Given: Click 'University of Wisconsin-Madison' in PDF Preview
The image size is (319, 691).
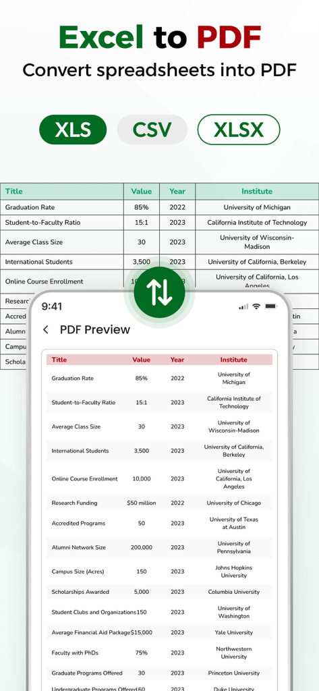Looking at the screenshot, I should 234,426.
